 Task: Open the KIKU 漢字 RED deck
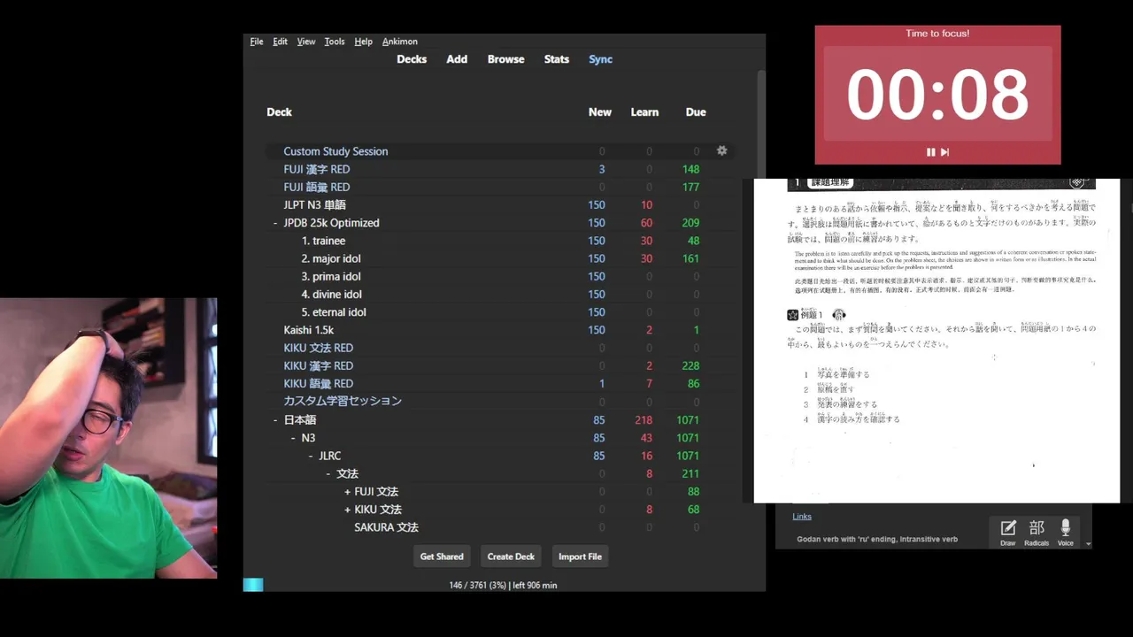[x=319, y=365]
